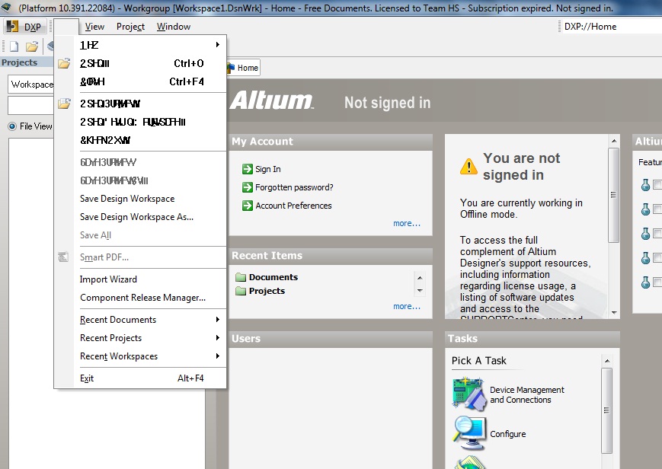
Task: Click green arrow beside Account Preferences
Action: click(x=248, y=206)
